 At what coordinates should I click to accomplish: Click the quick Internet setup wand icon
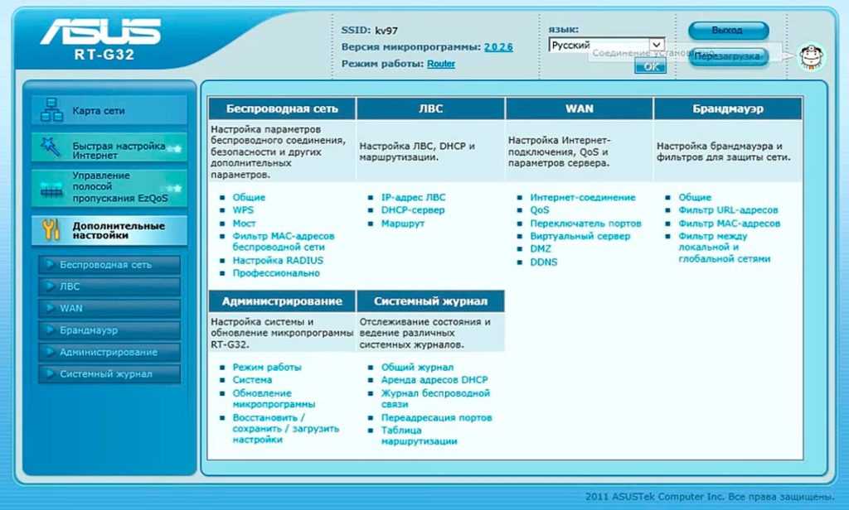click(51, 149)
